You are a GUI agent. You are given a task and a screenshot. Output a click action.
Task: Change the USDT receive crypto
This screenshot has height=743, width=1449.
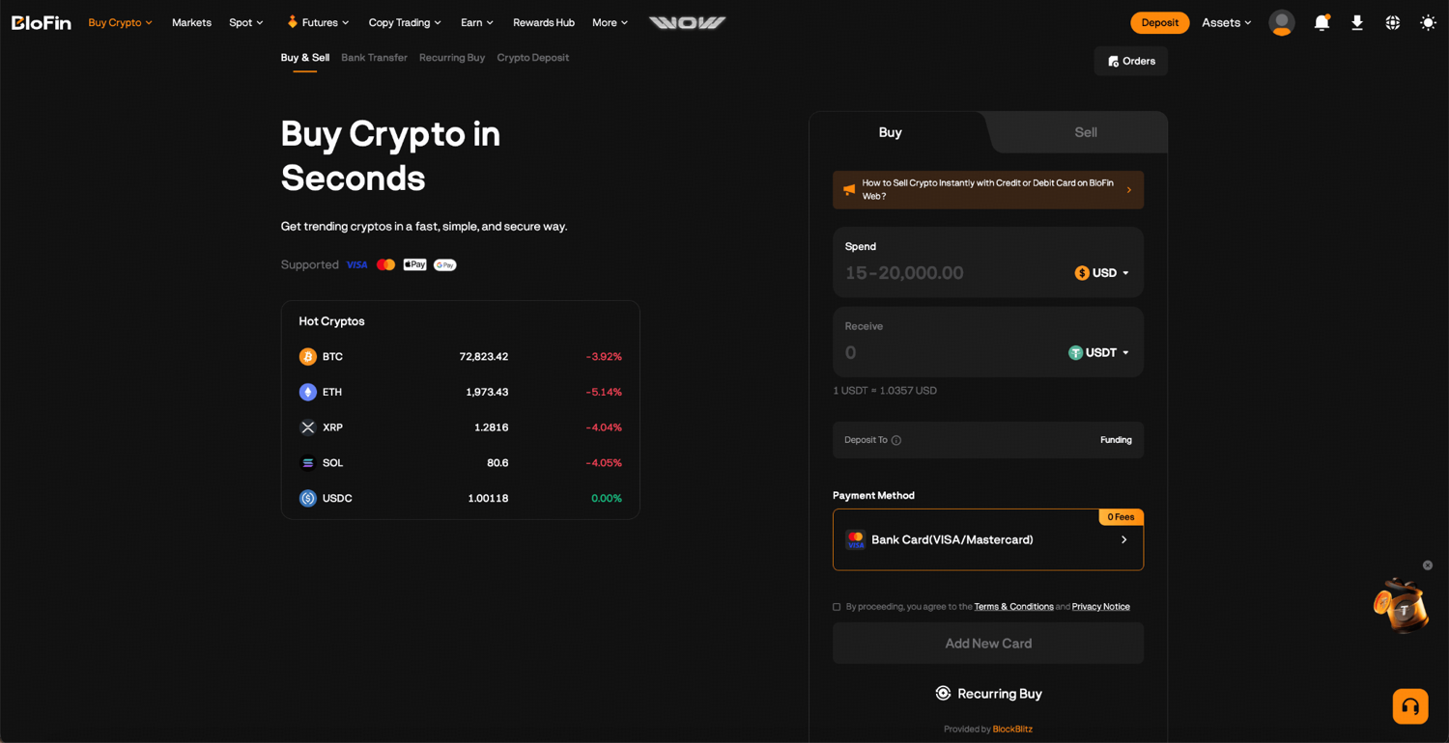click(x=1099, y=353)
